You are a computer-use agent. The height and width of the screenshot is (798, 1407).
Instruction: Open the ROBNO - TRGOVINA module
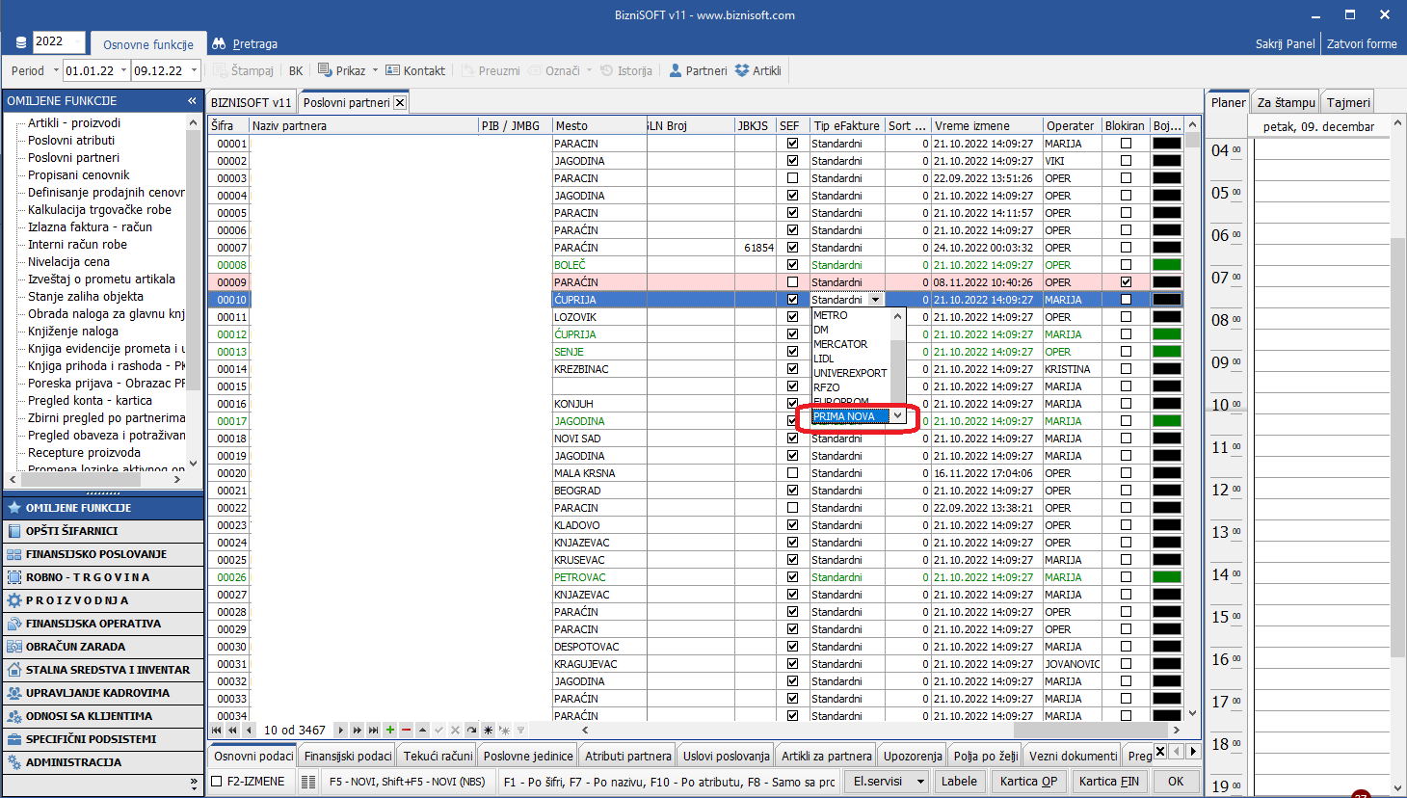coord(88,577)
